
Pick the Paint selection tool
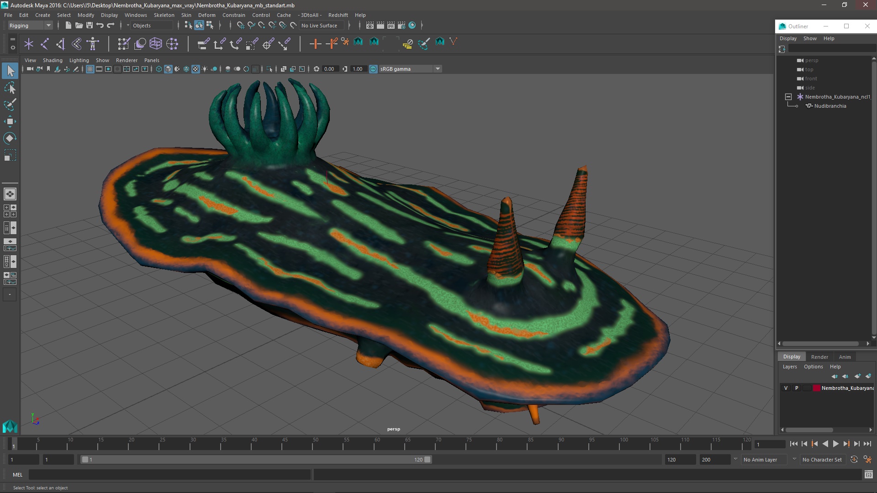coord(10,105)
